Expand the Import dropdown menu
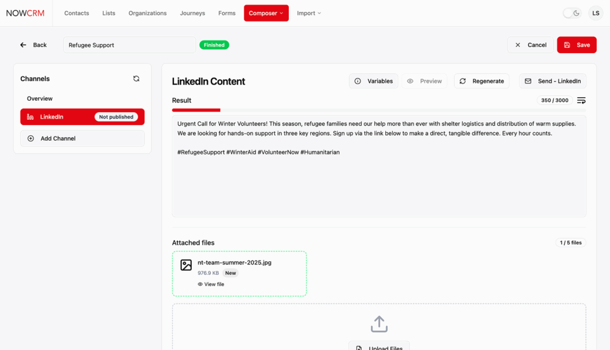Screen dimensions: 610x350 point(309,13)
